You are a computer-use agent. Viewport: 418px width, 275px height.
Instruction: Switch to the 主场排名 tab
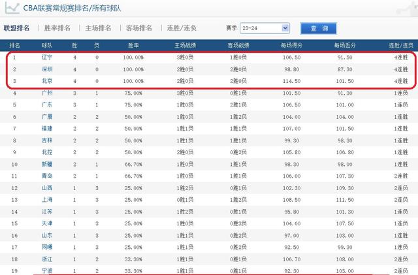[99, 28]
